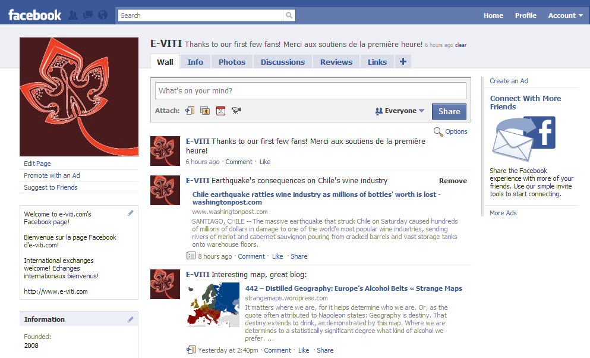This screenshot has width=590, height=358.
Task: Click E-VITI avatar on Interesting map post
Action: tap(165, 284)
